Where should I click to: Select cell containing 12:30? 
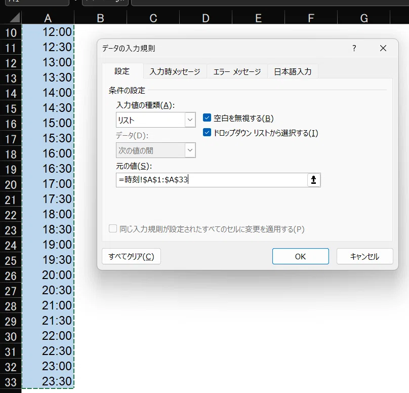point(48,47)
